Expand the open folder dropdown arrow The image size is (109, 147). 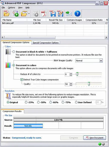(x=29, y=14)
